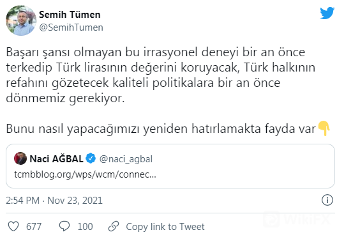Click the pointing down hand emoji

(x=324, y=128)
